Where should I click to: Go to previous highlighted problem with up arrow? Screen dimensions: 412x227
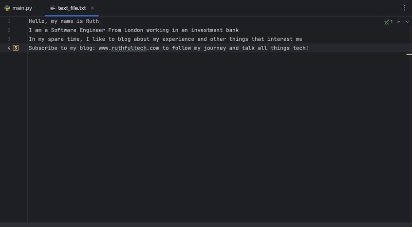point(398,22)
